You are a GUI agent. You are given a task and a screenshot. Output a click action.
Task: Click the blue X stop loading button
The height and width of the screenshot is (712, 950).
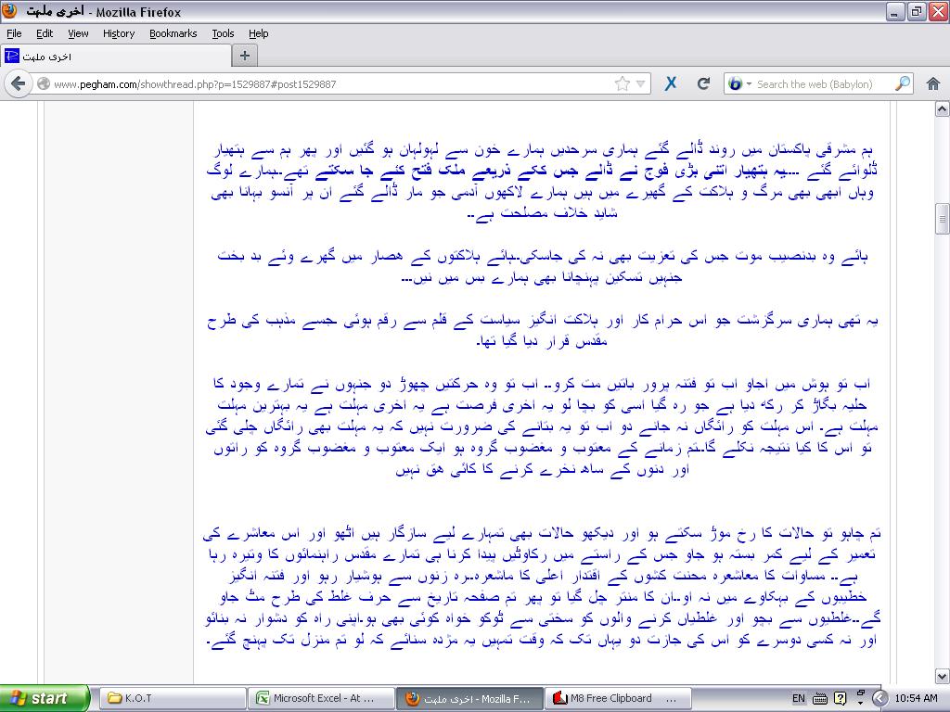click(x=671, y=83)
